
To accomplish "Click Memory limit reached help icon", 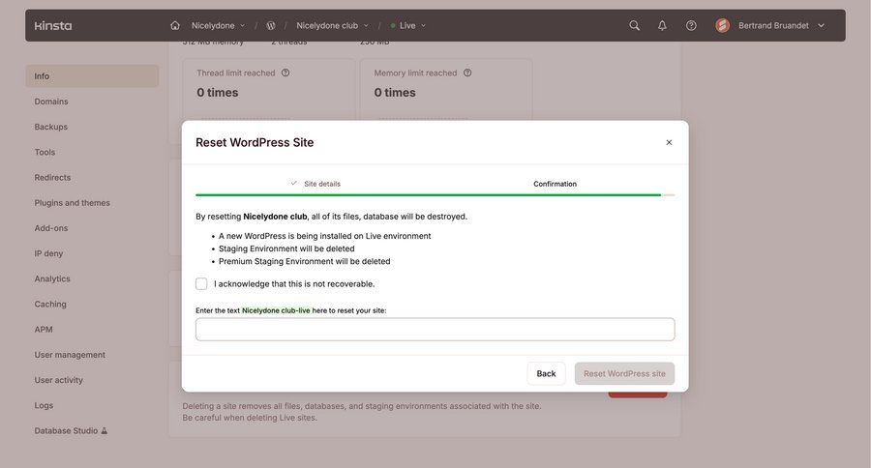I will tap(467, 73).
